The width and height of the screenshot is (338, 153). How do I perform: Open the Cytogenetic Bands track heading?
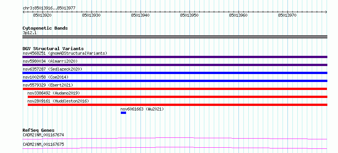pos(45,28)
